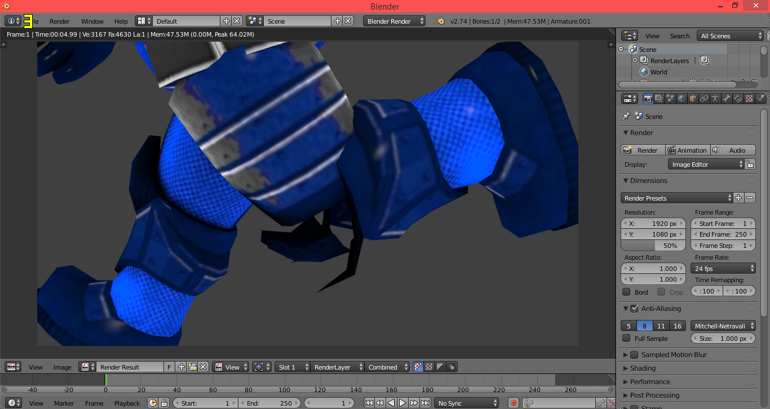Open the Texture properties tab (checker icon)
Screen dimensions: 770x409
749,99
